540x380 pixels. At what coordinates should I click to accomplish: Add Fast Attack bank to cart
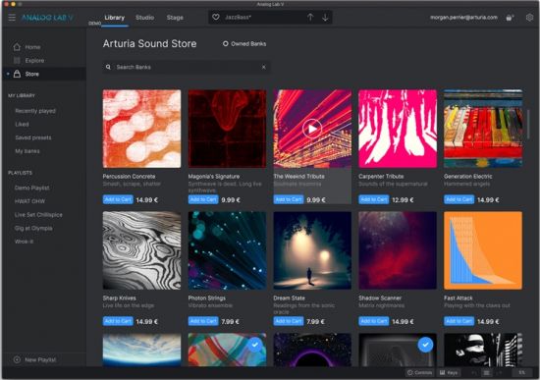459,321
